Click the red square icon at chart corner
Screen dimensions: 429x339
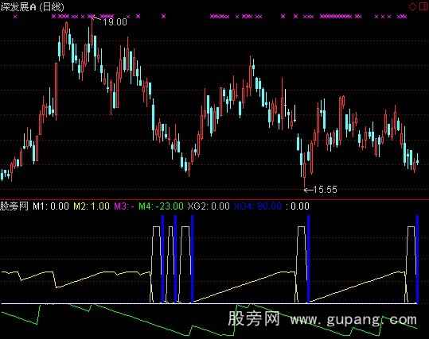(x=423, y=7)
